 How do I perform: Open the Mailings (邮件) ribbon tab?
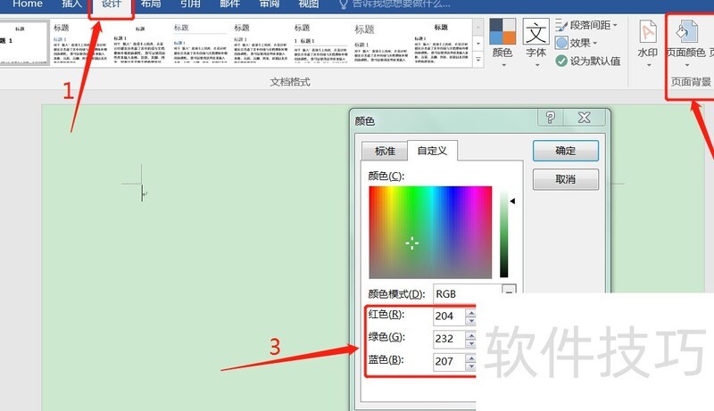tap(230, 4)
